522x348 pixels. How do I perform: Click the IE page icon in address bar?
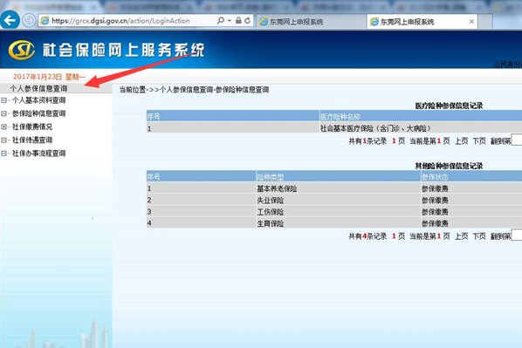(45, 21)
